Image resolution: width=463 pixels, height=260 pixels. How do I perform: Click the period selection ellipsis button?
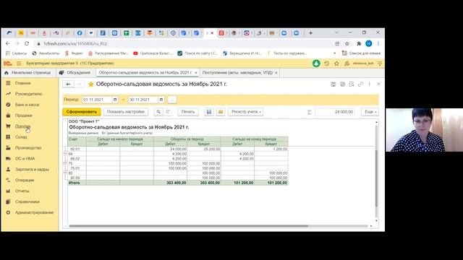pos(172,100)
